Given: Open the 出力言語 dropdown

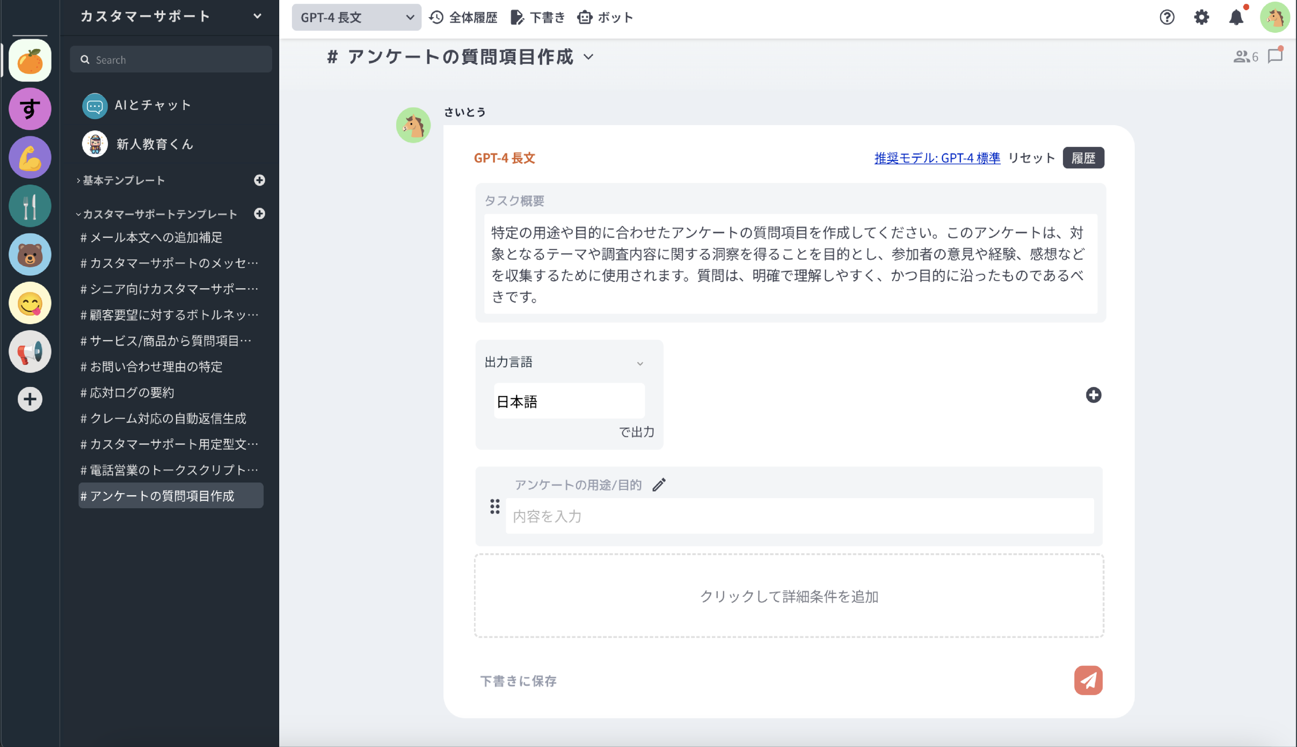Looking at the screenshot, I should point(640,363).
